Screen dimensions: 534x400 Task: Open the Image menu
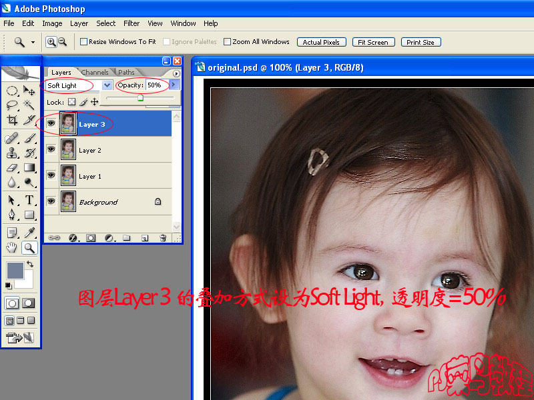(x=52, y=23)
